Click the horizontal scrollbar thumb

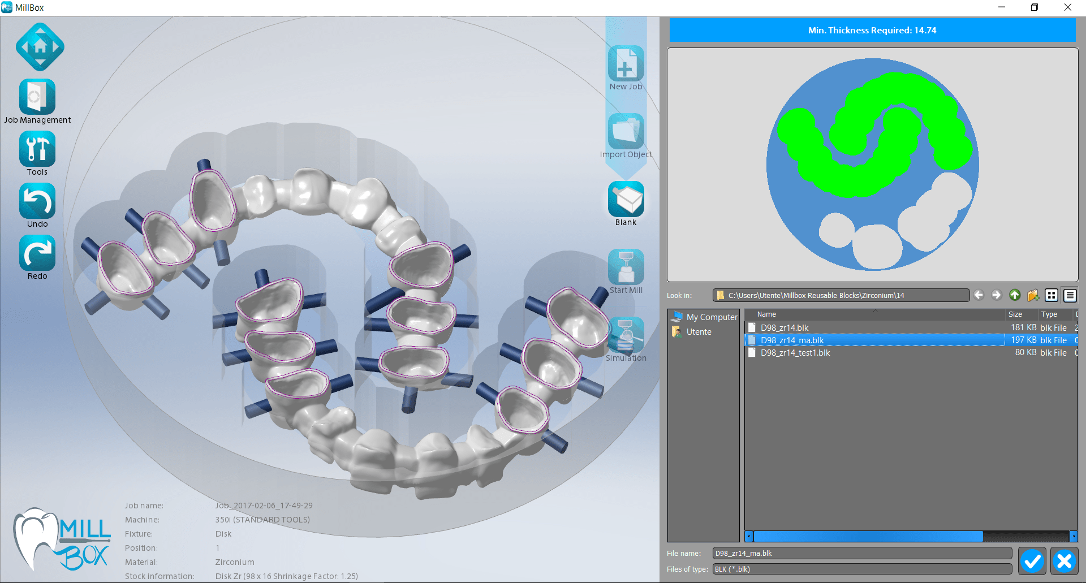(x=868, y=536)
